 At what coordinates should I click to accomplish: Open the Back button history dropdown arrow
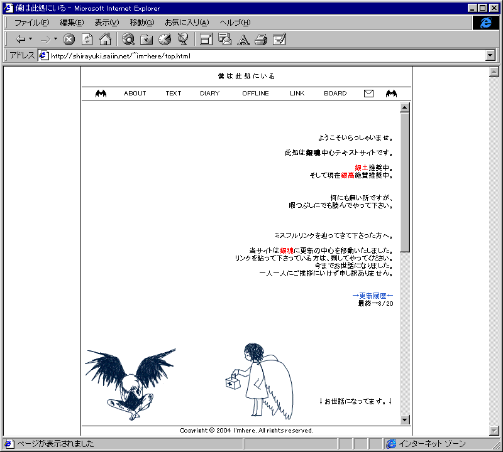[x=30, y=39]
